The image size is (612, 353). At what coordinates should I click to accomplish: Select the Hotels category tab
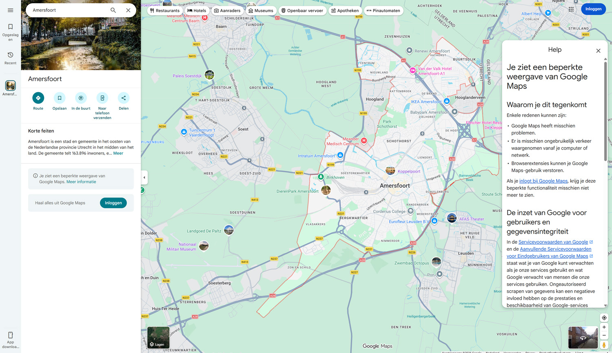pos(196,10)
